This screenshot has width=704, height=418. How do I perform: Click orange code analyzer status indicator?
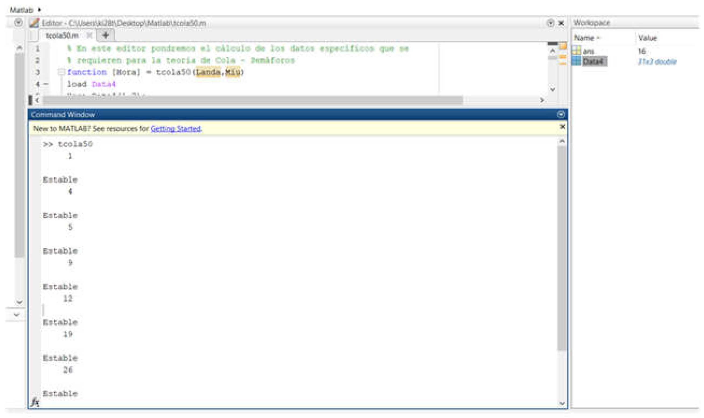pos(563,46)
